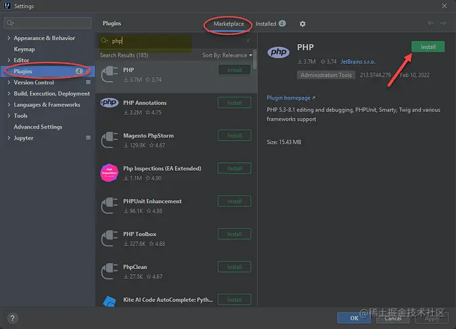The image size is (456, 329).
Task: Install the PHP Toolbox plugin
Action: 234,234
